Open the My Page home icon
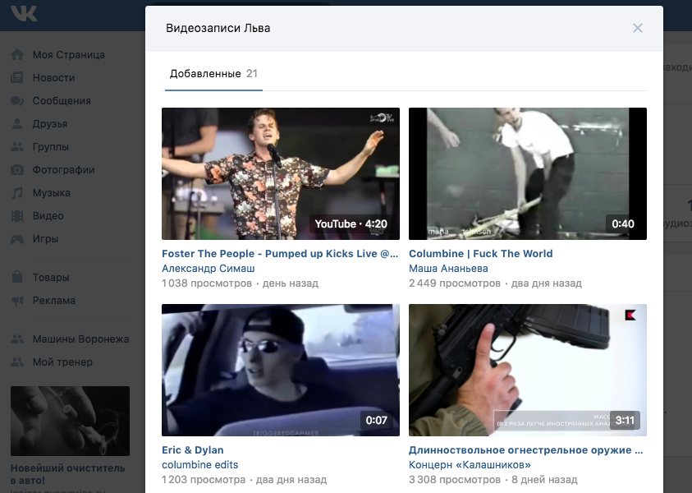Viewport: 692px width, 493px height. (x=16, y=55)
